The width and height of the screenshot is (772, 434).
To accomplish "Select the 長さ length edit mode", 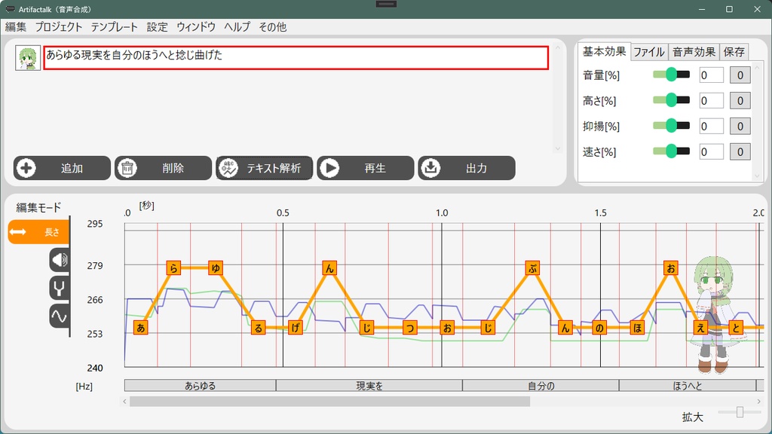I will pos(38,232).
